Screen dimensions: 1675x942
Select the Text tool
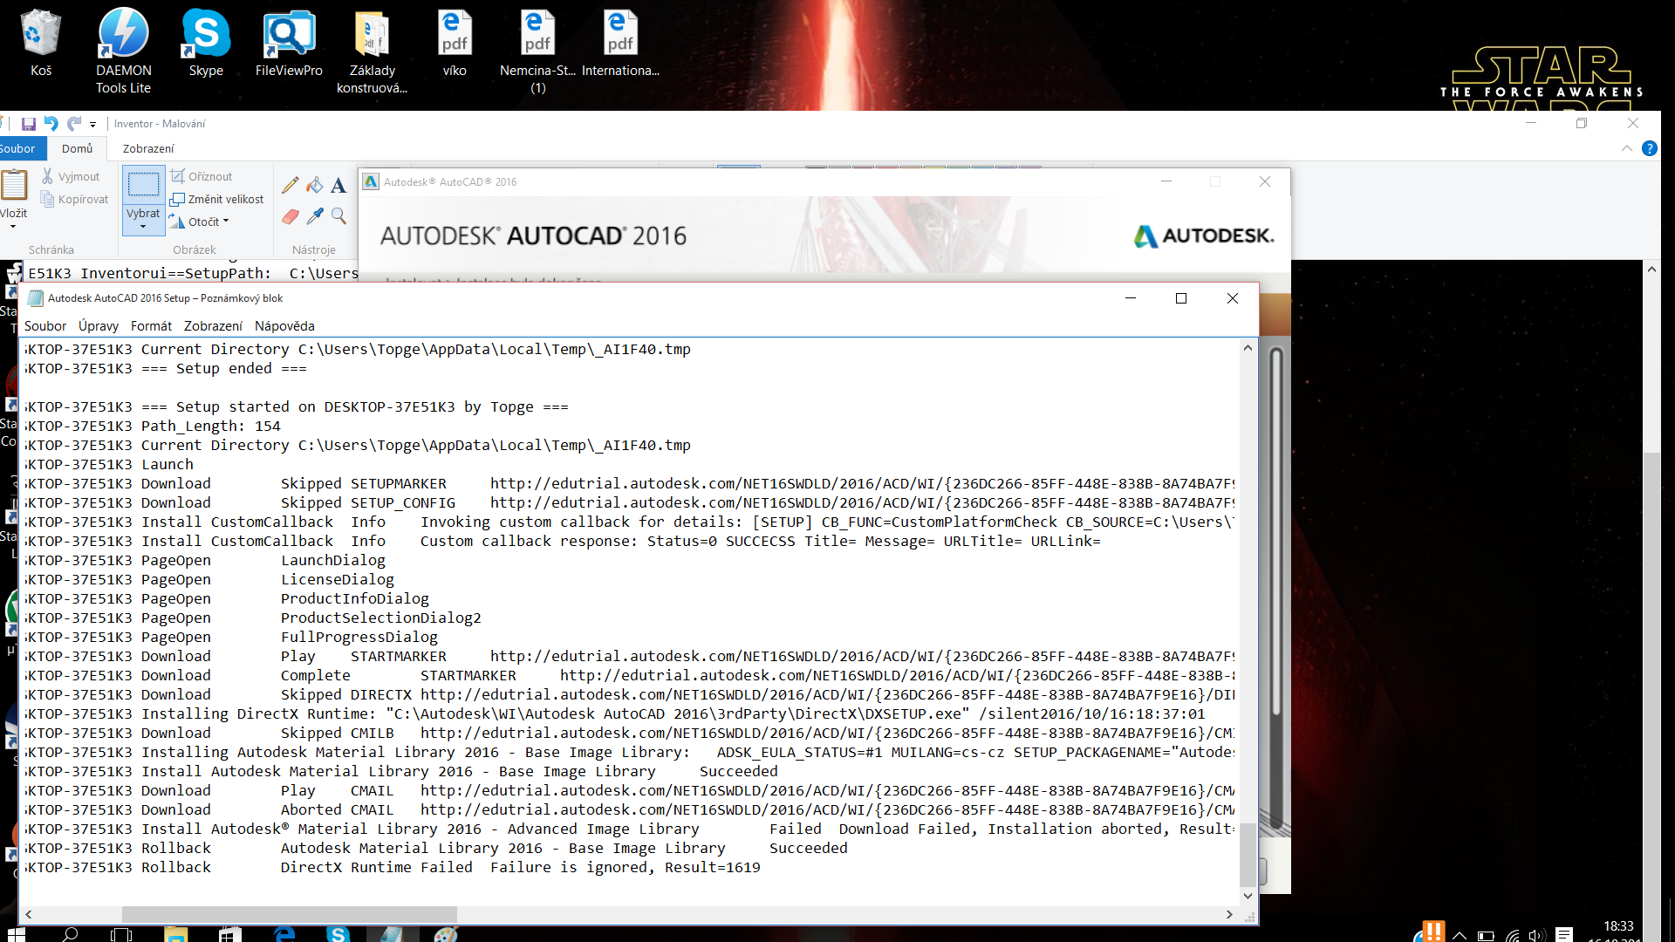(x=338, y=185)
